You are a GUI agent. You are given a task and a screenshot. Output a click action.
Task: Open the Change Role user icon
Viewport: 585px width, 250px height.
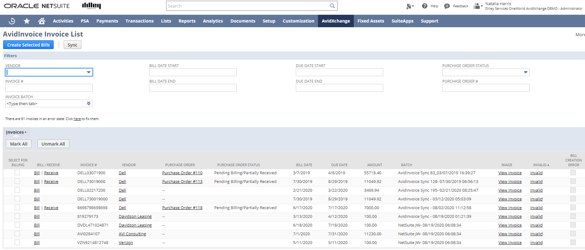coord(478,6)
